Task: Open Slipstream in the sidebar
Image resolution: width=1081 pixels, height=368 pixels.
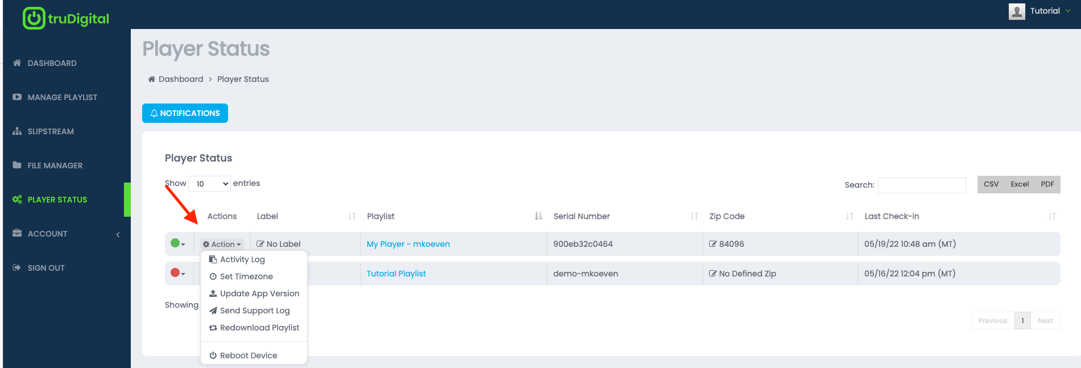Action: 51,131
